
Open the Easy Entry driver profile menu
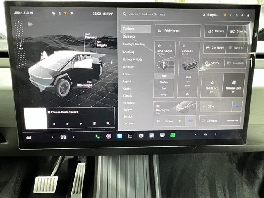tap(210, 15)
